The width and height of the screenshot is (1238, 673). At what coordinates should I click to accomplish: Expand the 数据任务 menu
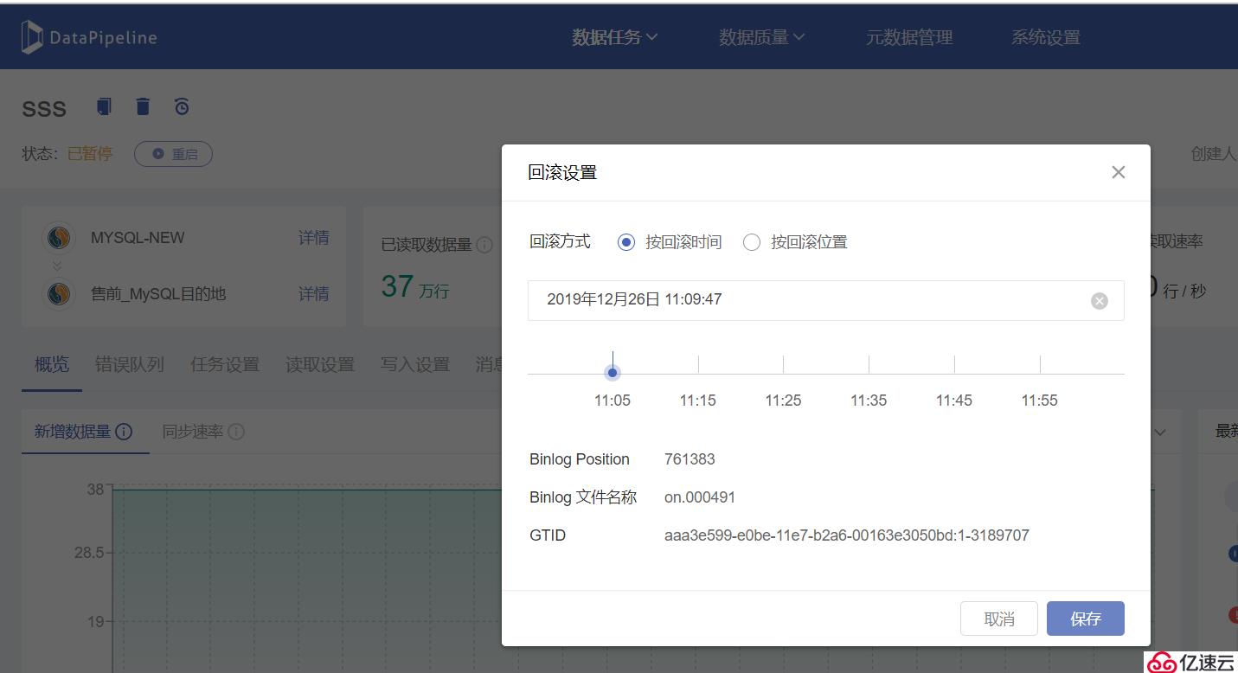point(615,37)
